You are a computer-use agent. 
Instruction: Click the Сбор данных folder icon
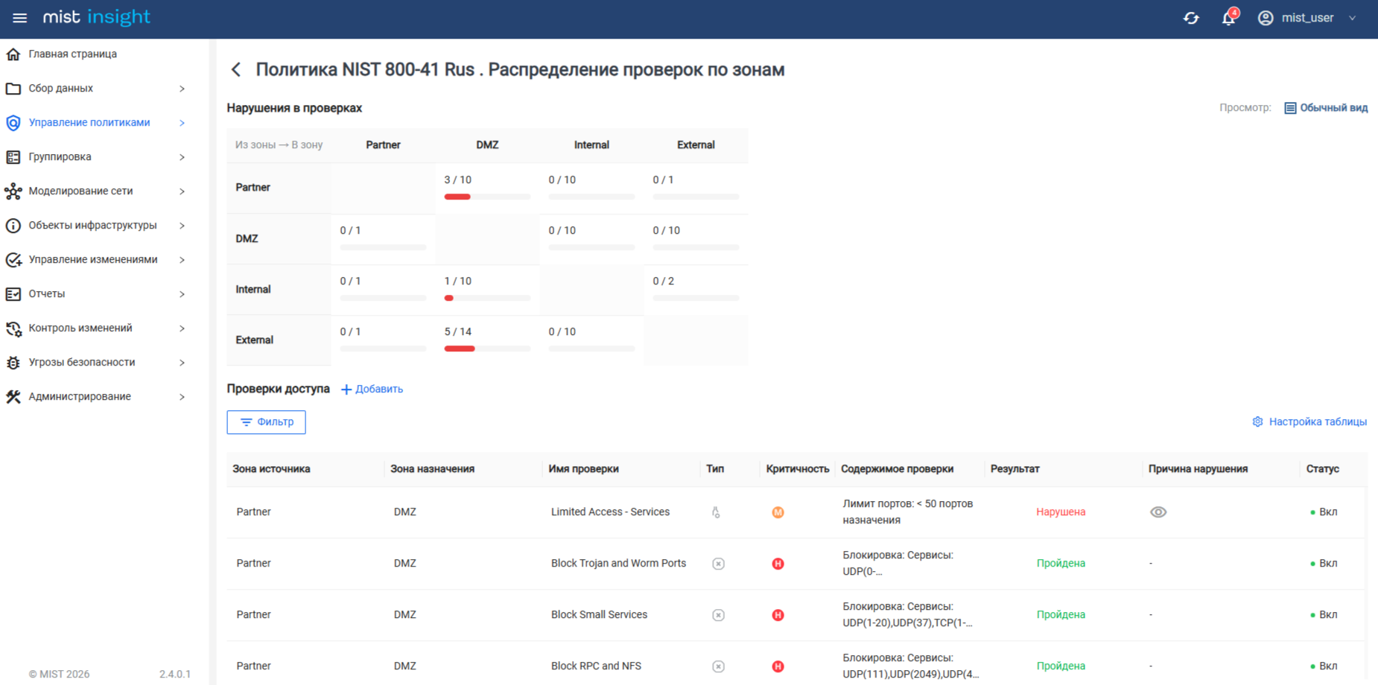click(13, 89)
